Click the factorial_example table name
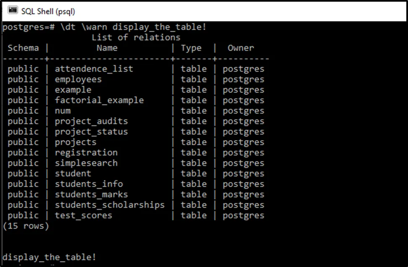The image size is (408, 267). point(99,100)
